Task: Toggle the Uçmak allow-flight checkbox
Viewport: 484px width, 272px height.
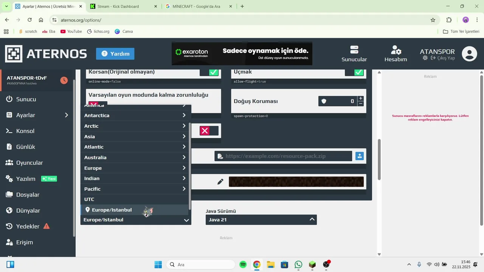Action: click(x=354, y=72)
